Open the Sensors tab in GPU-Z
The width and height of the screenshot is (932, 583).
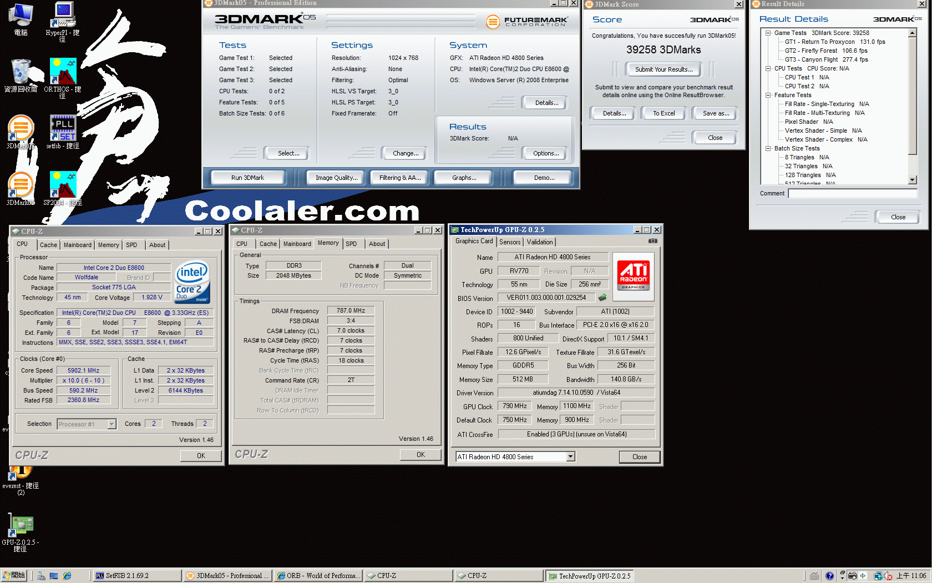510,242
